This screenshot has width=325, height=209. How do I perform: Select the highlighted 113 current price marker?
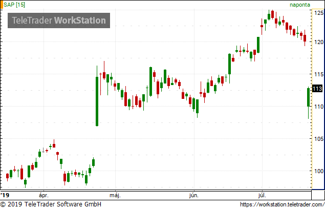pos(317,89)
